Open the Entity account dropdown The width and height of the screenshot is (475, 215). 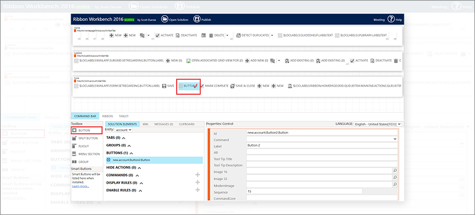[123, 130]
